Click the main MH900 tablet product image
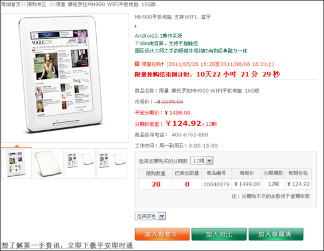 tap(65, 78)
